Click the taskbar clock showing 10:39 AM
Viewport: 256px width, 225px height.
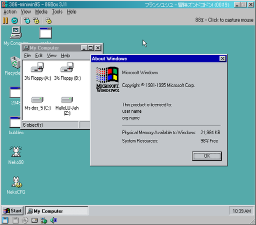click(x=241, y=211)
